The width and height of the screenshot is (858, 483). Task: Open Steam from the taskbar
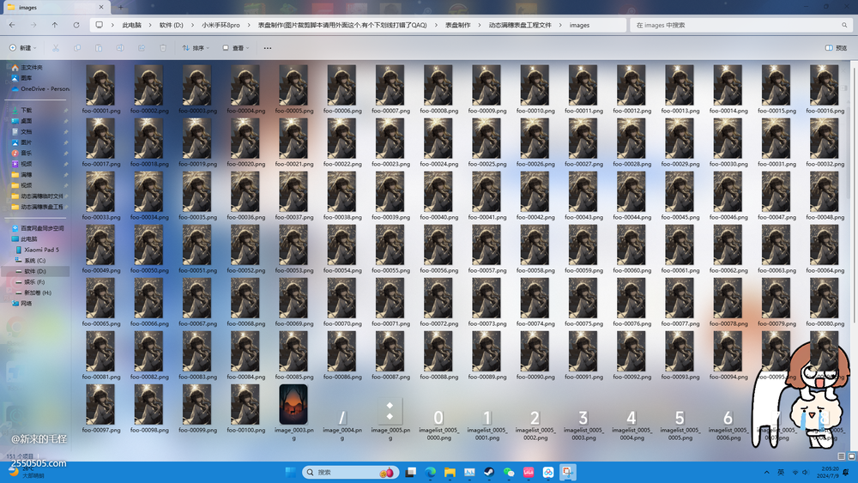click(489, 472)
